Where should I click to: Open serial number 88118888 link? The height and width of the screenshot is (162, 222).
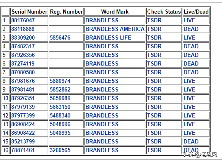point(23,29)
